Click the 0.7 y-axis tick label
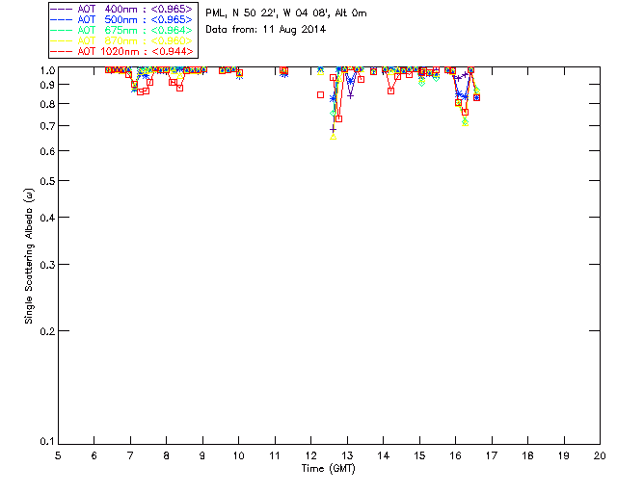Screen dimensions: 617x493 pyautogui.click(x=47, y=126)
